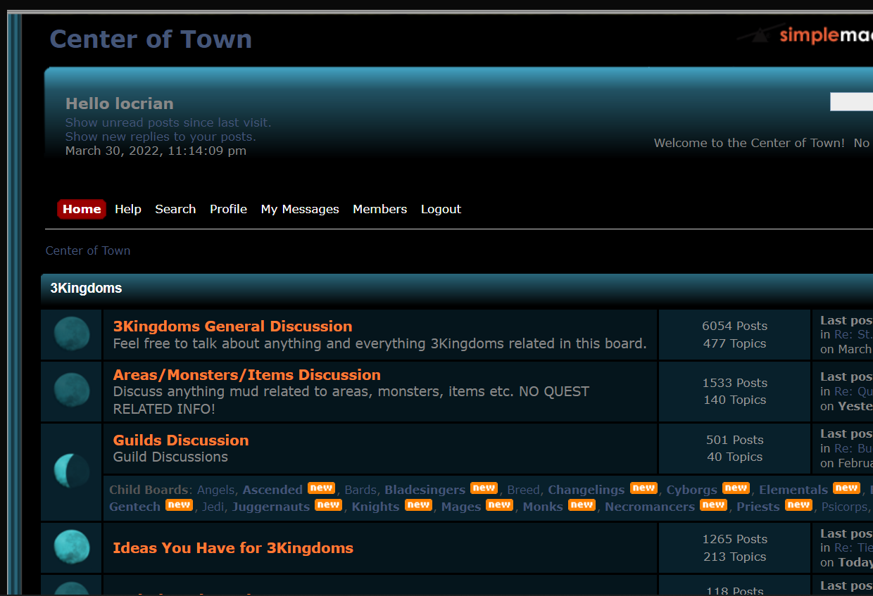The width and height of the screenshot is (873, 596).
Task: Open the Guilds Discussion board
Action: pos(181,440)
